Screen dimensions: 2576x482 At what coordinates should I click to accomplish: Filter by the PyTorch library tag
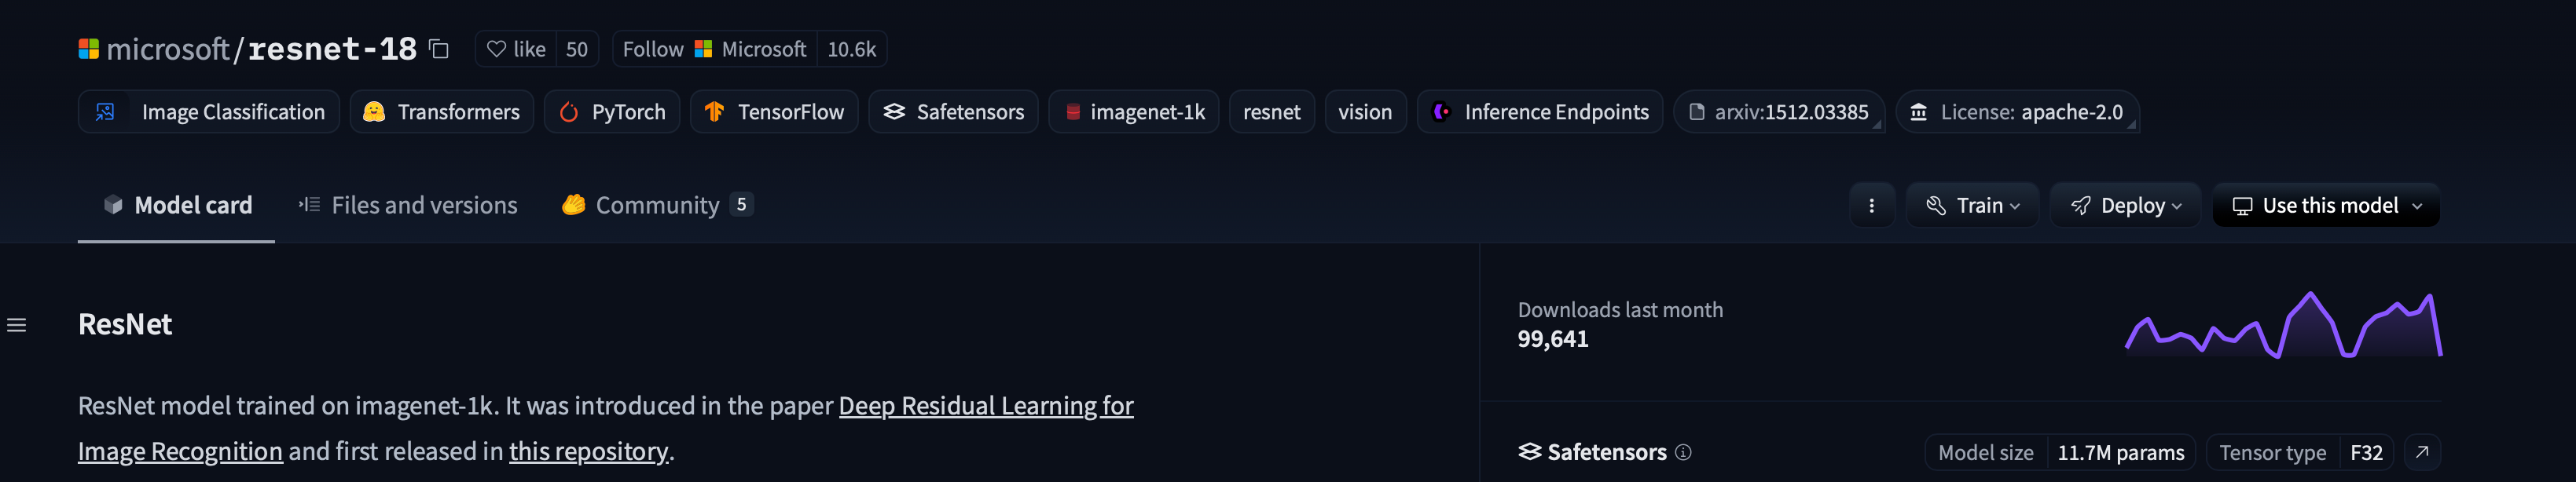pyautogui.click(x=612, y=111)
